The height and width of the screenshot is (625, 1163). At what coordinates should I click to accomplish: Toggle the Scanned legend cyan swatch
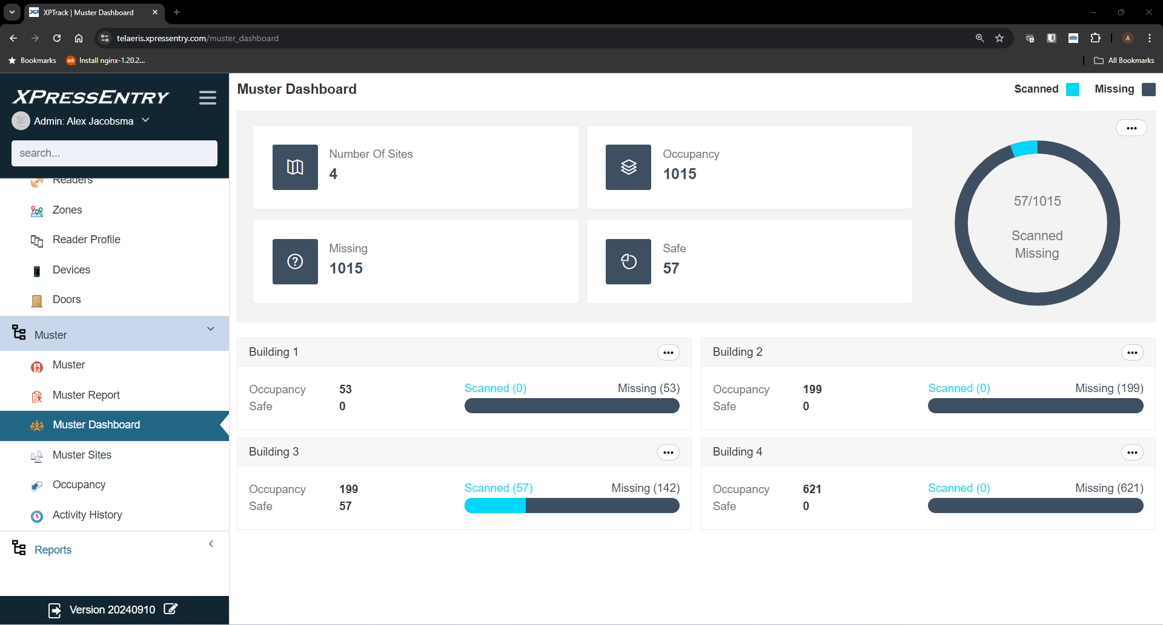pos(1072,90)
